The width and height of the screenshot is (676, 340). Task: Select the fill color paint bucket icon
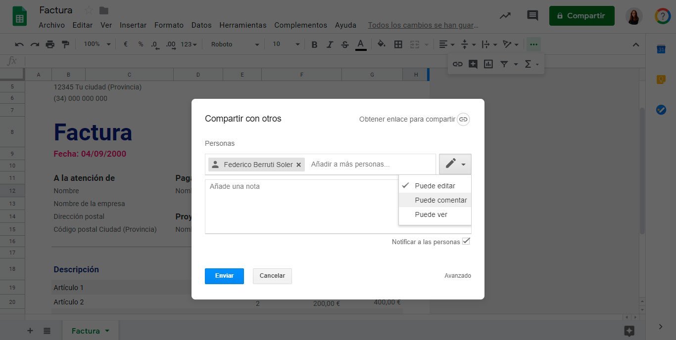click(381, 44)
